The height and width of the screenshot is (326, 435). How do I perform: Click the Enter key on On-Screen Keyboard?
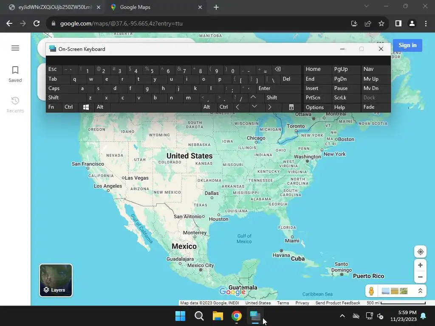click(279, 88)
